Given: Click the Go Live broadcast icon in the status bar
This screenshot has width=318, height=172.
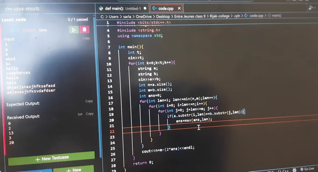Looking at the screenshot, I should point(302,169).
